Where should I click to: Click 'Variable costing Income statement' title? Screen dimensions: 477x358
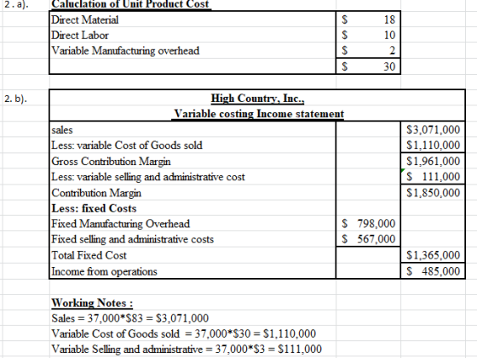coord(259,114)
